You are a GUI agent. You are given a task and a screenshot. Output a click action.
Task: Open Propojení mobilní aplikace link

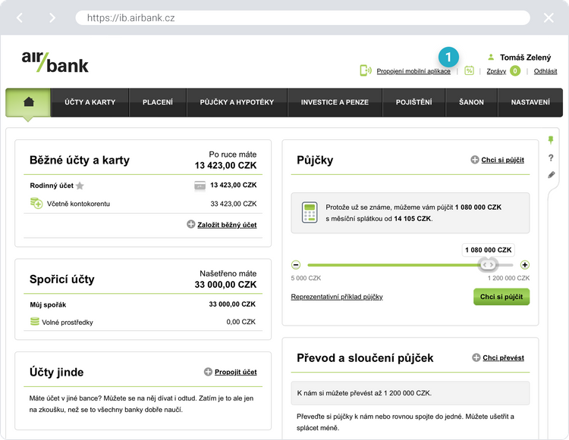tap(413, 71)
